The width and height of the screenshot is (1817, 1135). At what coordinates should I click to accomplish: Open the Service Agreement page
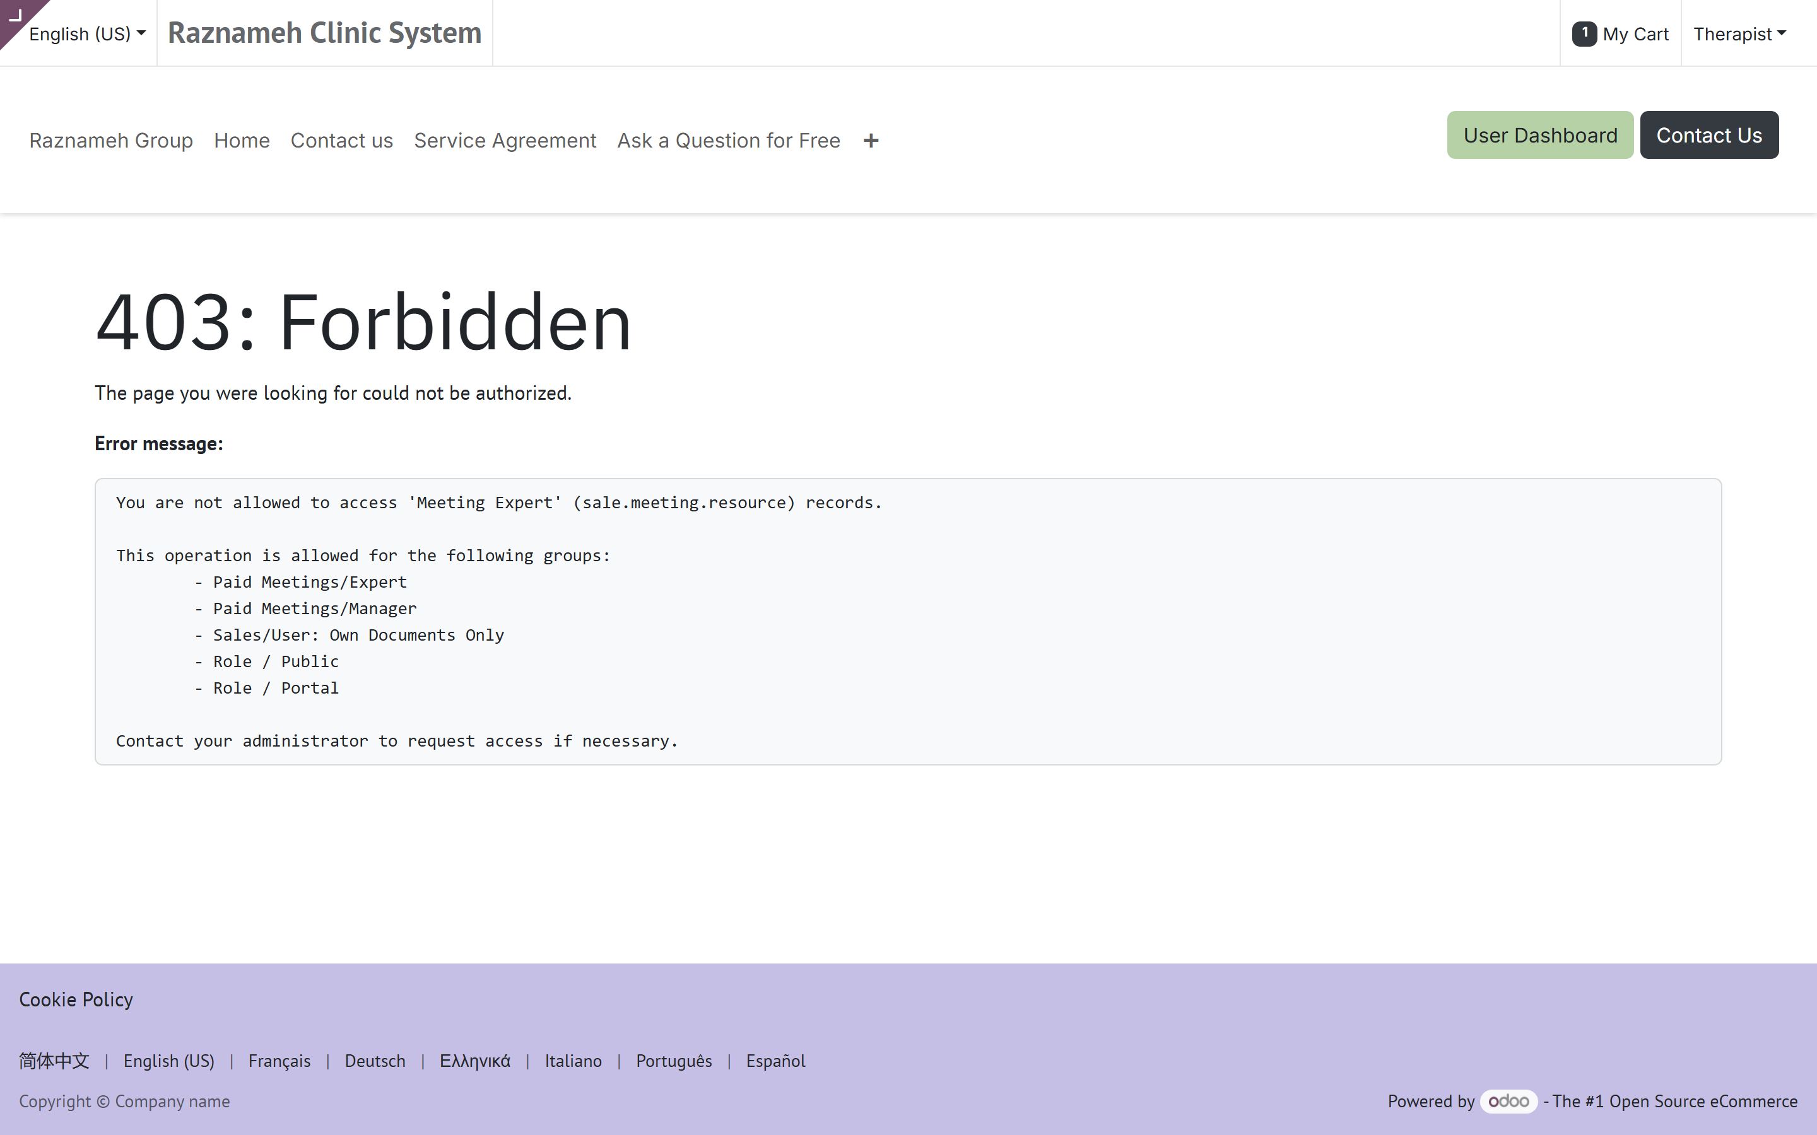(505, 141)
